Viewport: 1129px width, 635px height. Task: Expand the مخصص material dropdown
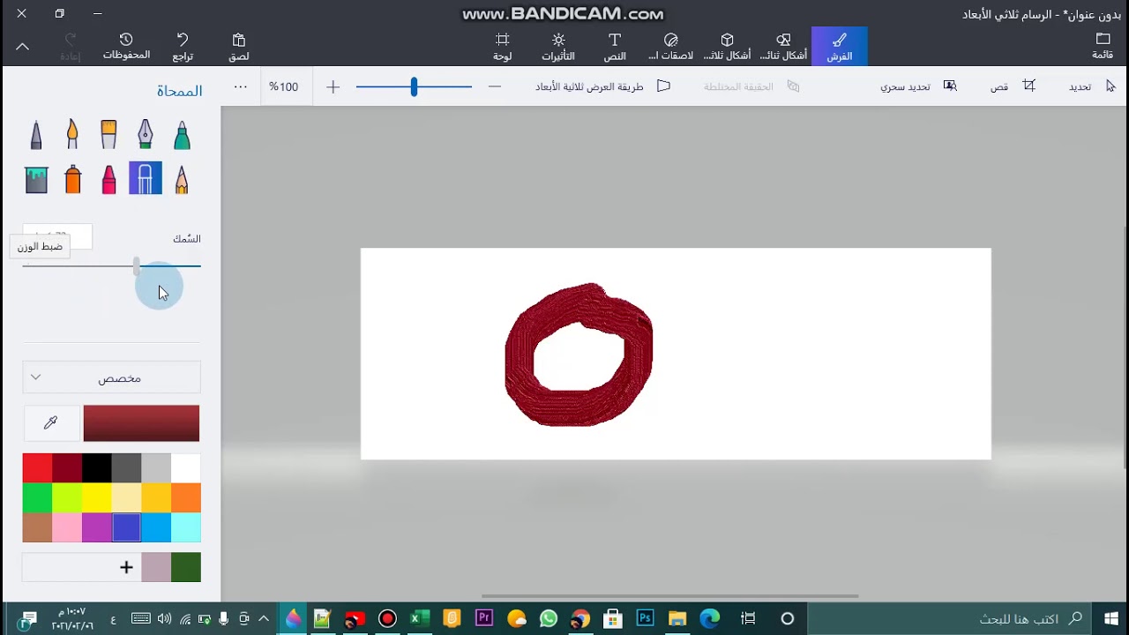coord(112,377)
